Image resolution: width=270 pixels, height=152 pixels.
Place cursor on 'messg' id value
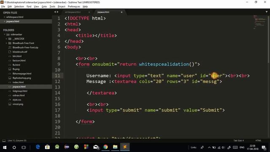(210, 81)
